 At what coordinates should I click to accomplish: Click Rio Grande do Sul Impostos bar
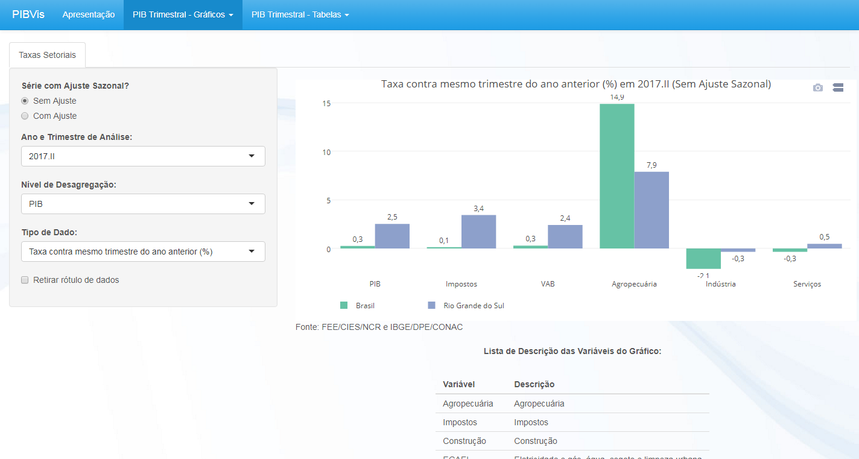pos(478,232)
